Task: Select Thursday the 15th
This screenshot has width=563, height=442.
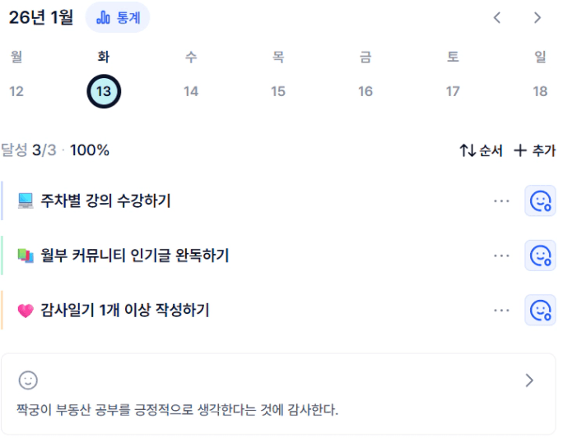Action: coord(278,91)
